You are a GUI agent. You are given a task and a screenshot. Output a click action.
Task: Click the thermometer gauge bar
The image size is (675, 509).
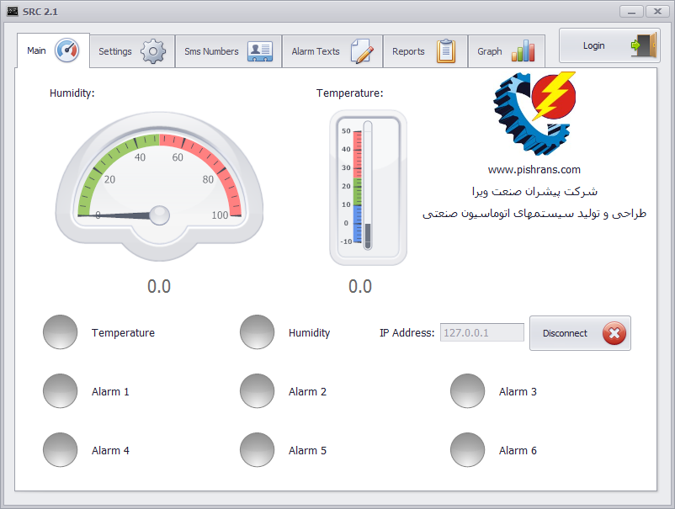coord(368,185)
